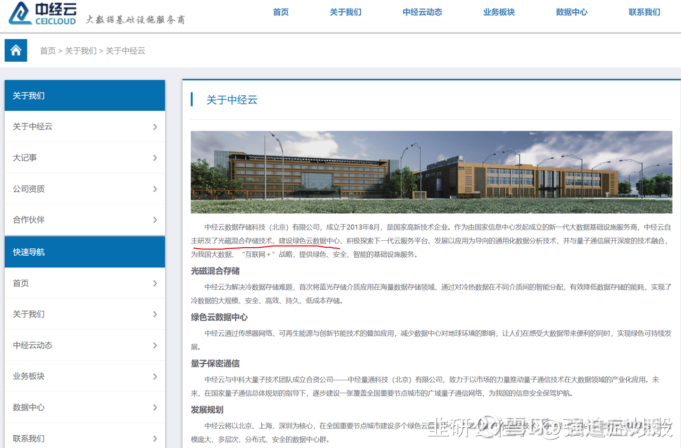
Task: Click the 绿色云数据中心 section heading
Action: tap(219, 317)
